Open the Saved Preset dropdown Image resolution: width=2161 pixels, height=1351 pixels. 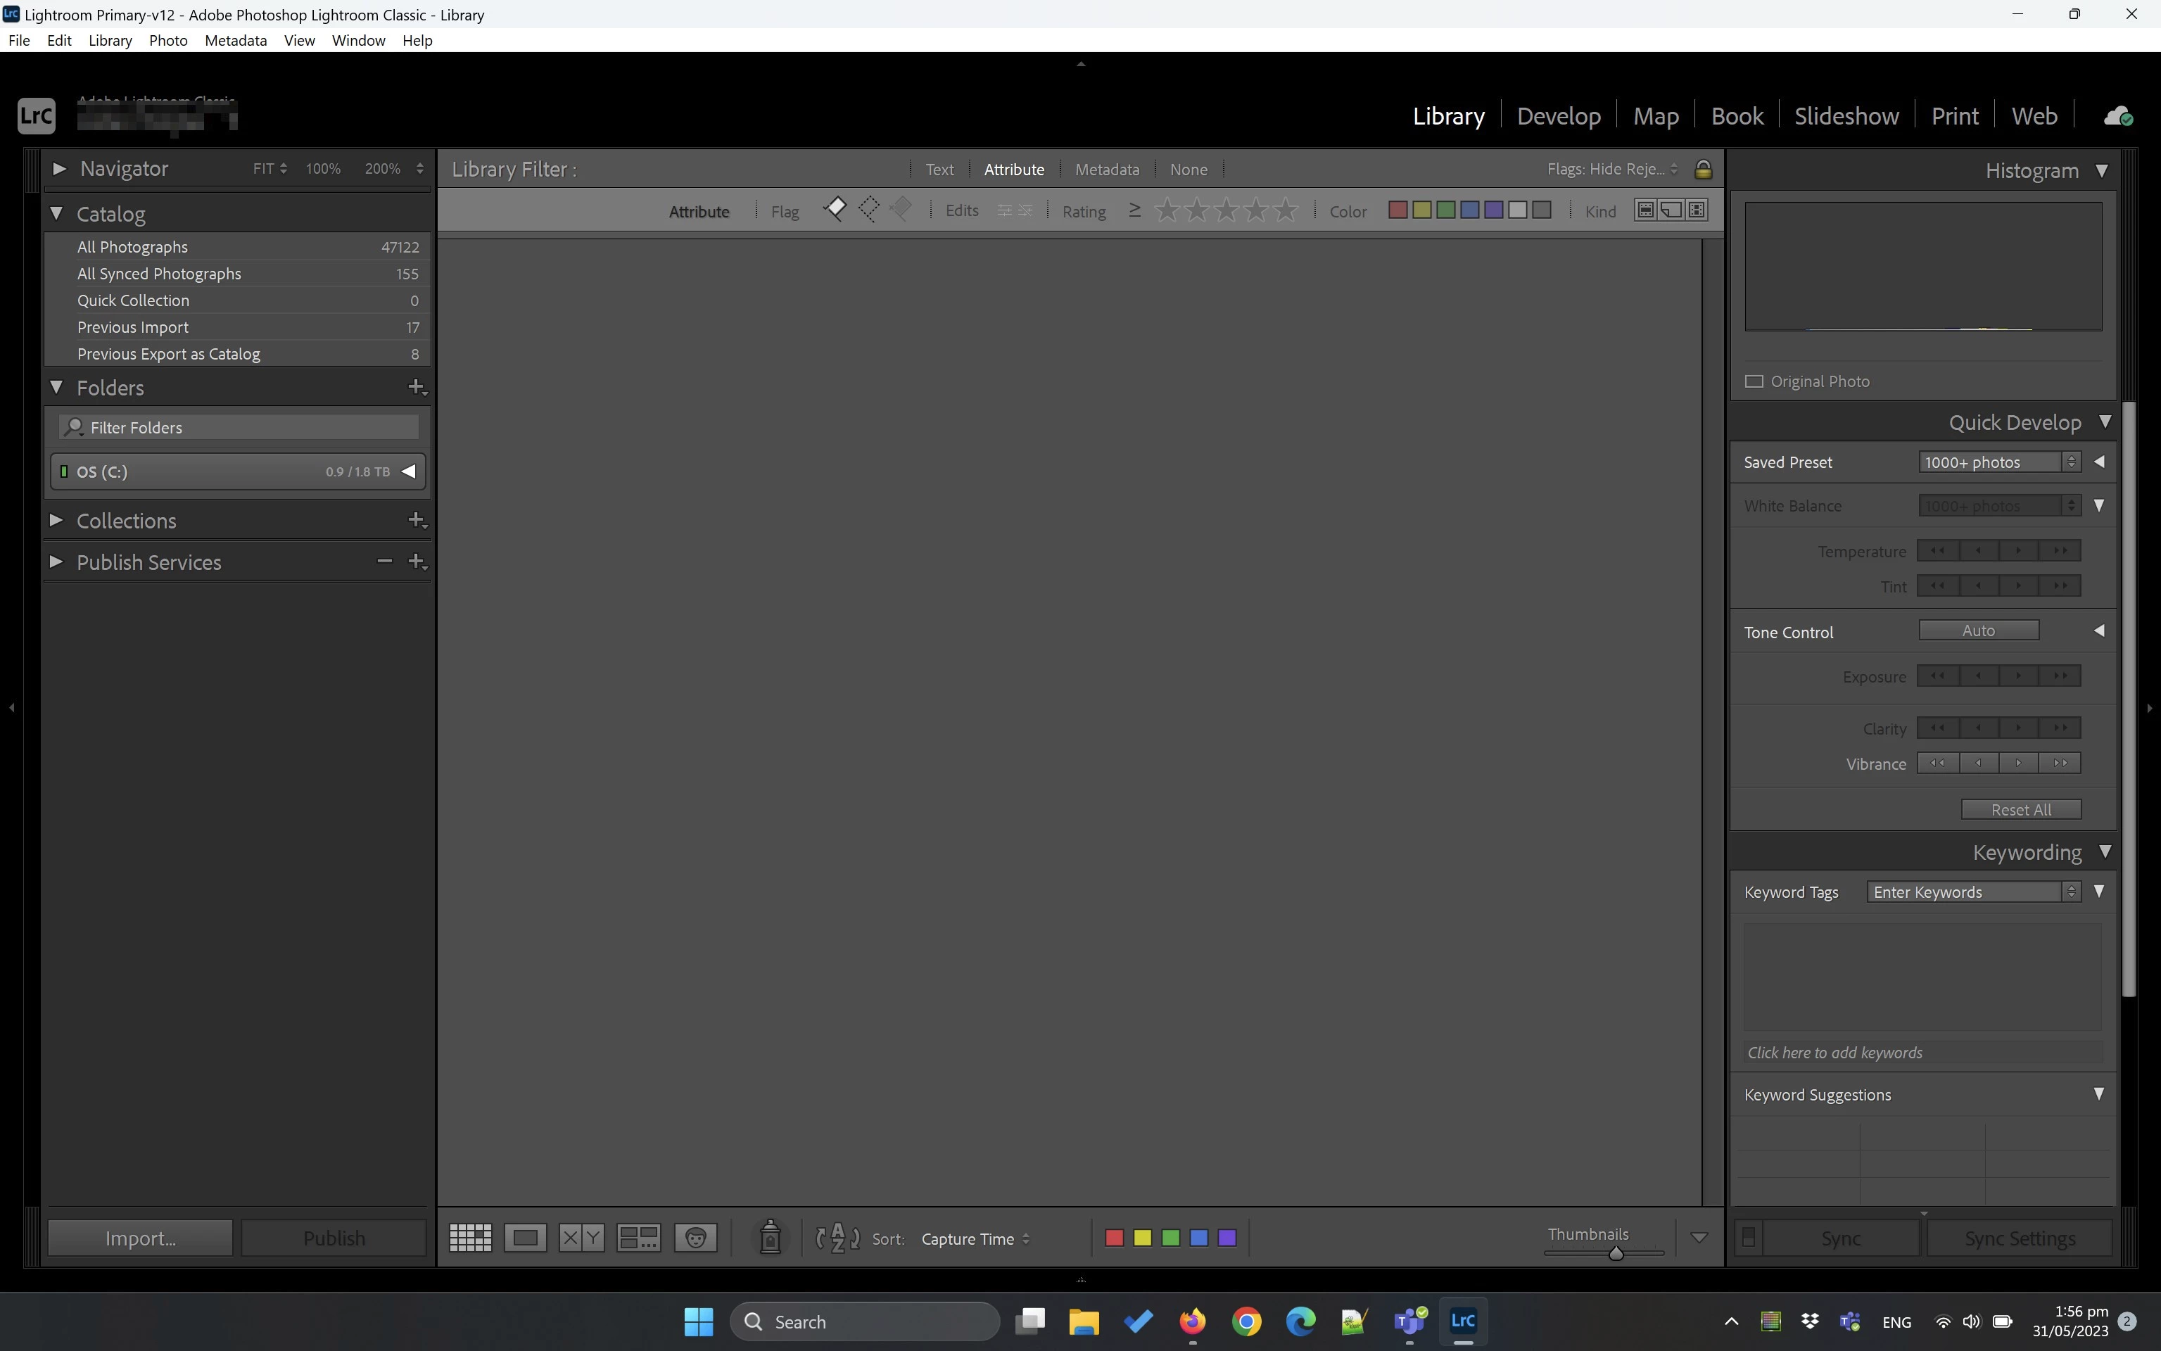click(x=1998, y=462)
